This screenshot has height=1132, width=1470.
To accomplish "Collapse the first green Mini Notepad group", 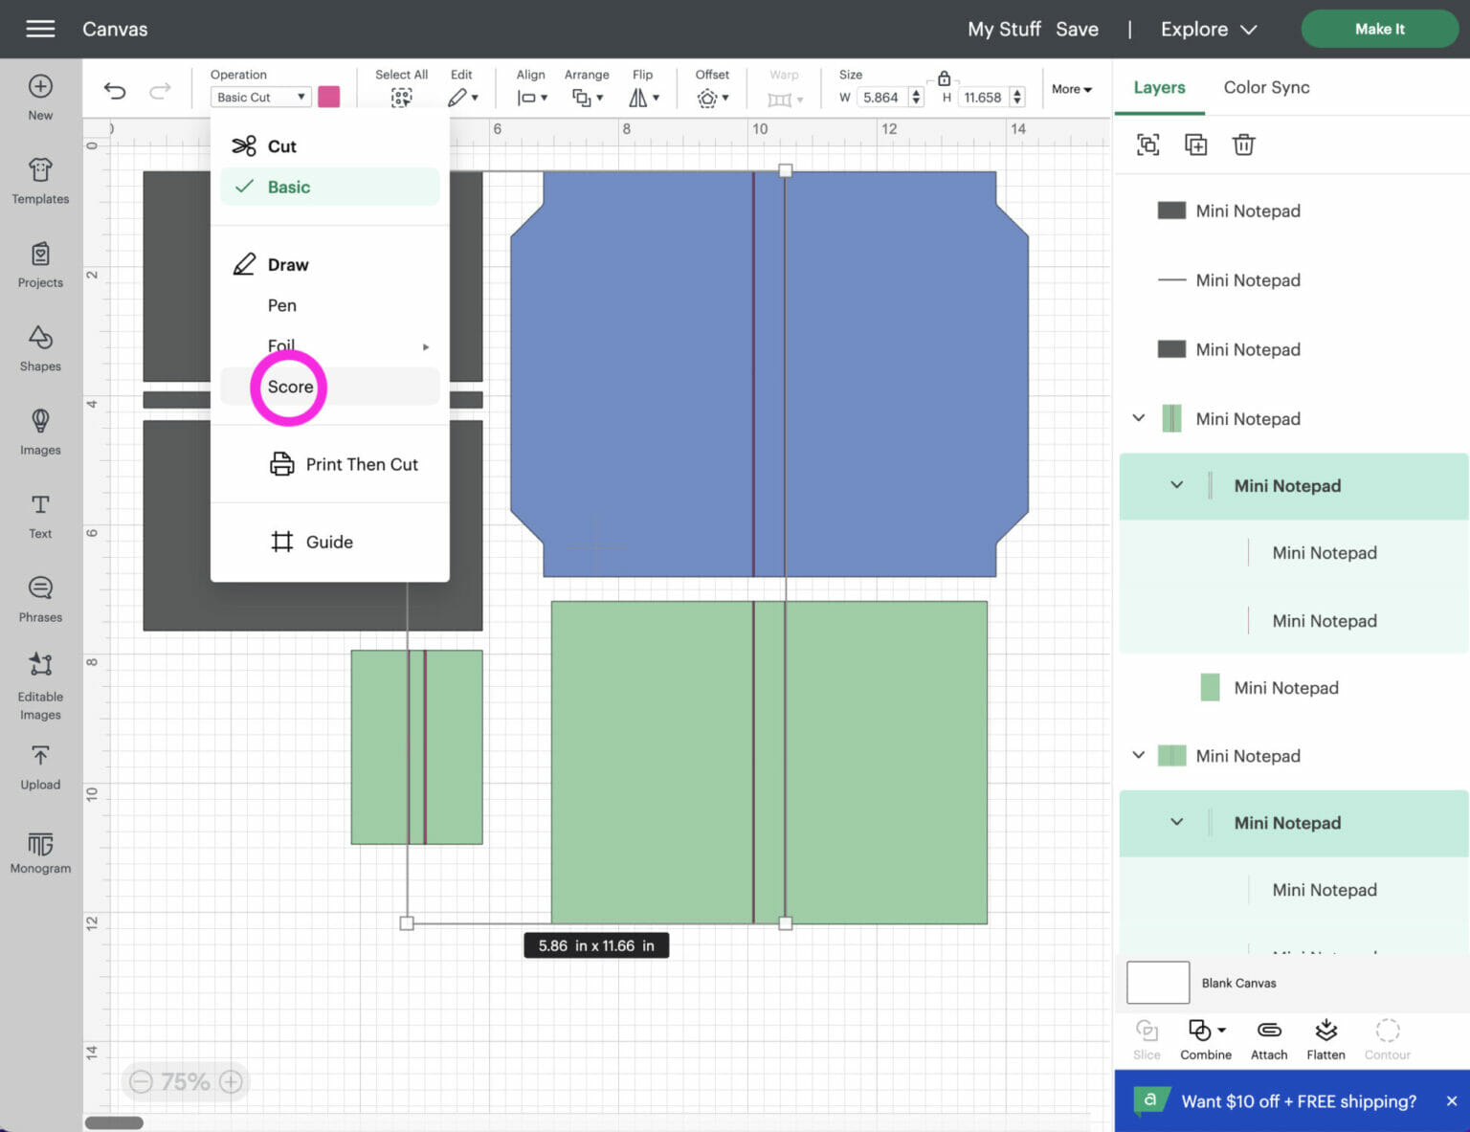I will pos(1138,418).
